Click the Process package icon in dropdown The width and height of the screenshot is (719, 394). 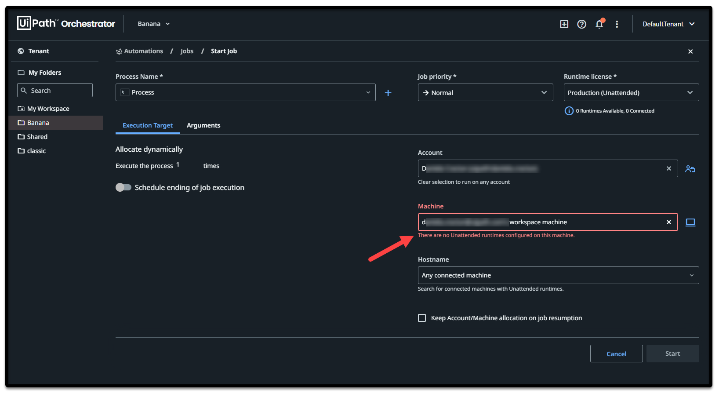coord(124,92)
